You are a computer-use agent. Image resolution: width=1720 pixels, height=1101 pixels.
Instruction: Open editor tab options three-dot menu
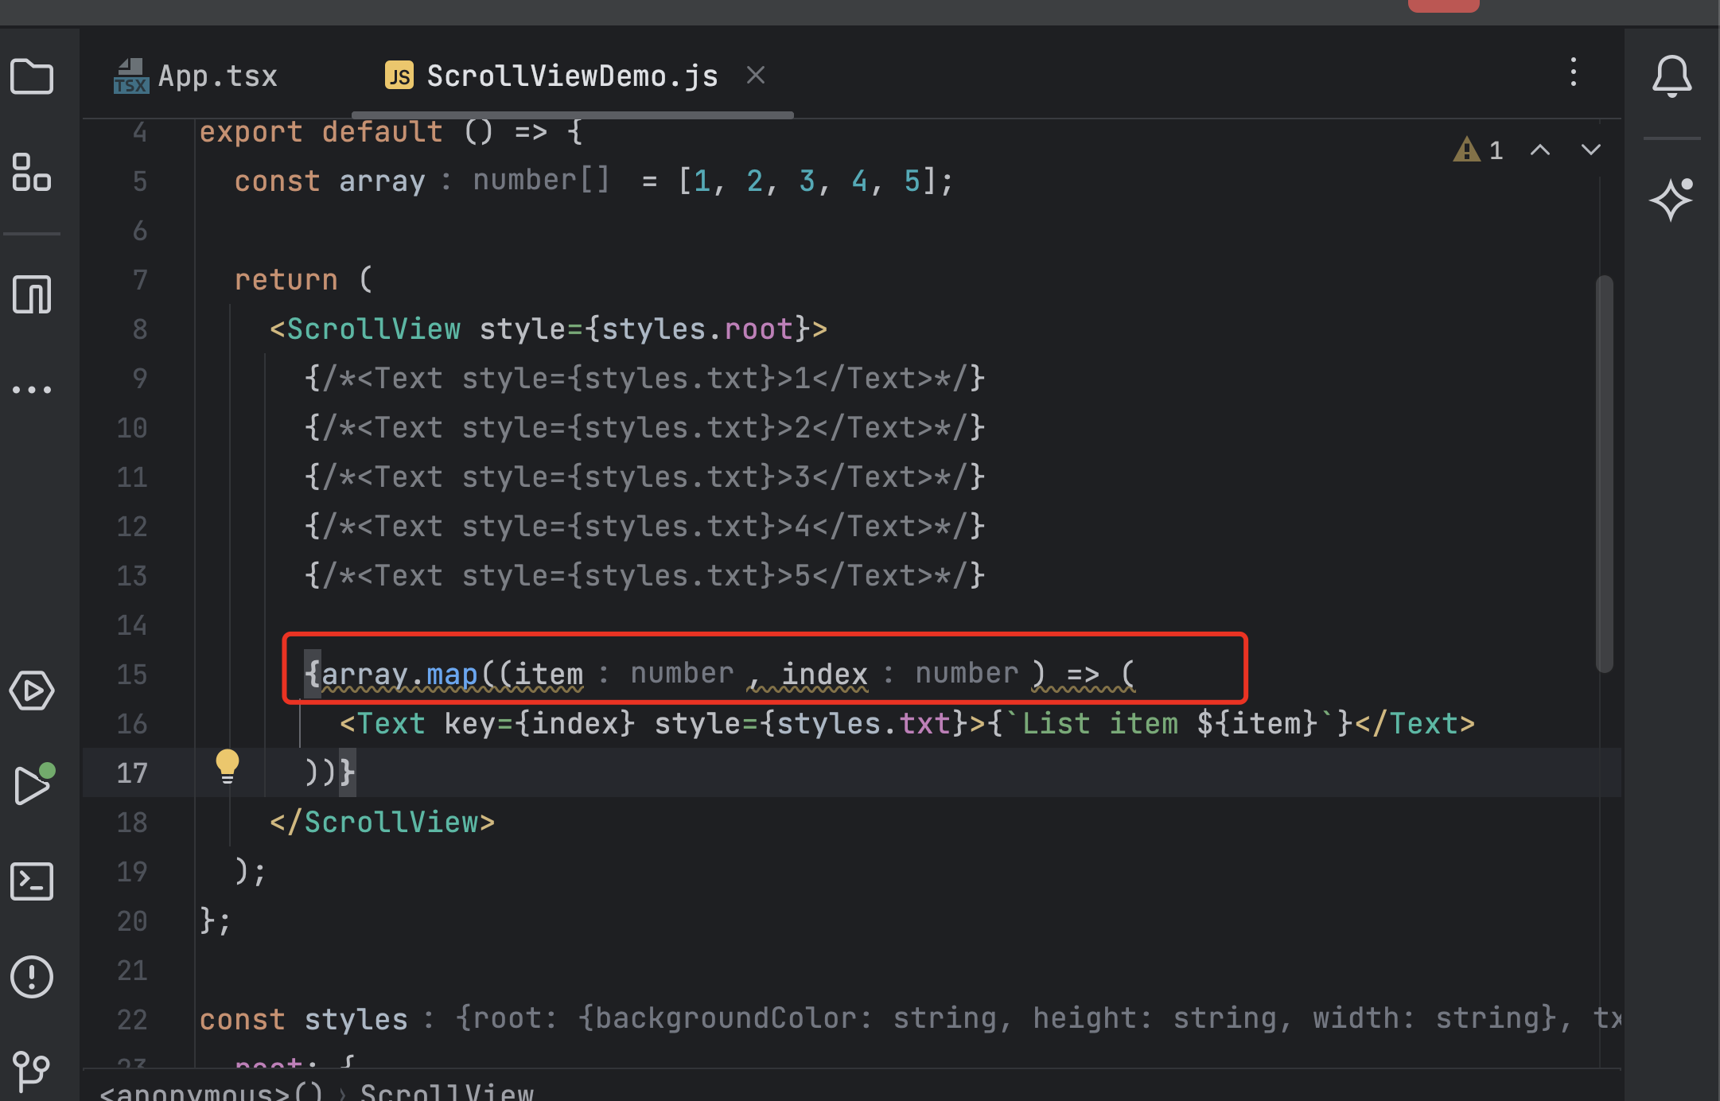pos(1573,72)
